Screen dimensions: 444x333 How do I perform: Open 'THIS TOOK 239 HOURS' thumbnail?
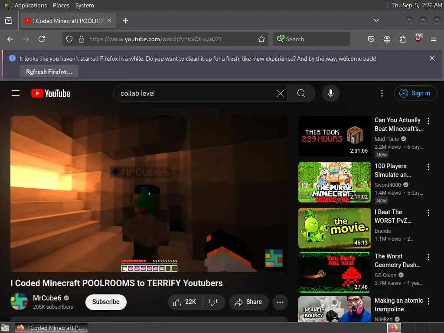point(334,136)
